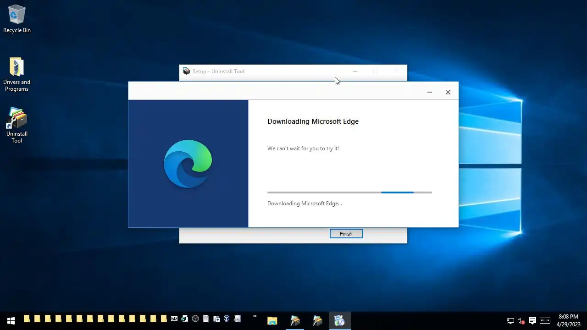
Task: Open the Windows Start menu
Action: click(x=11, y=320)
